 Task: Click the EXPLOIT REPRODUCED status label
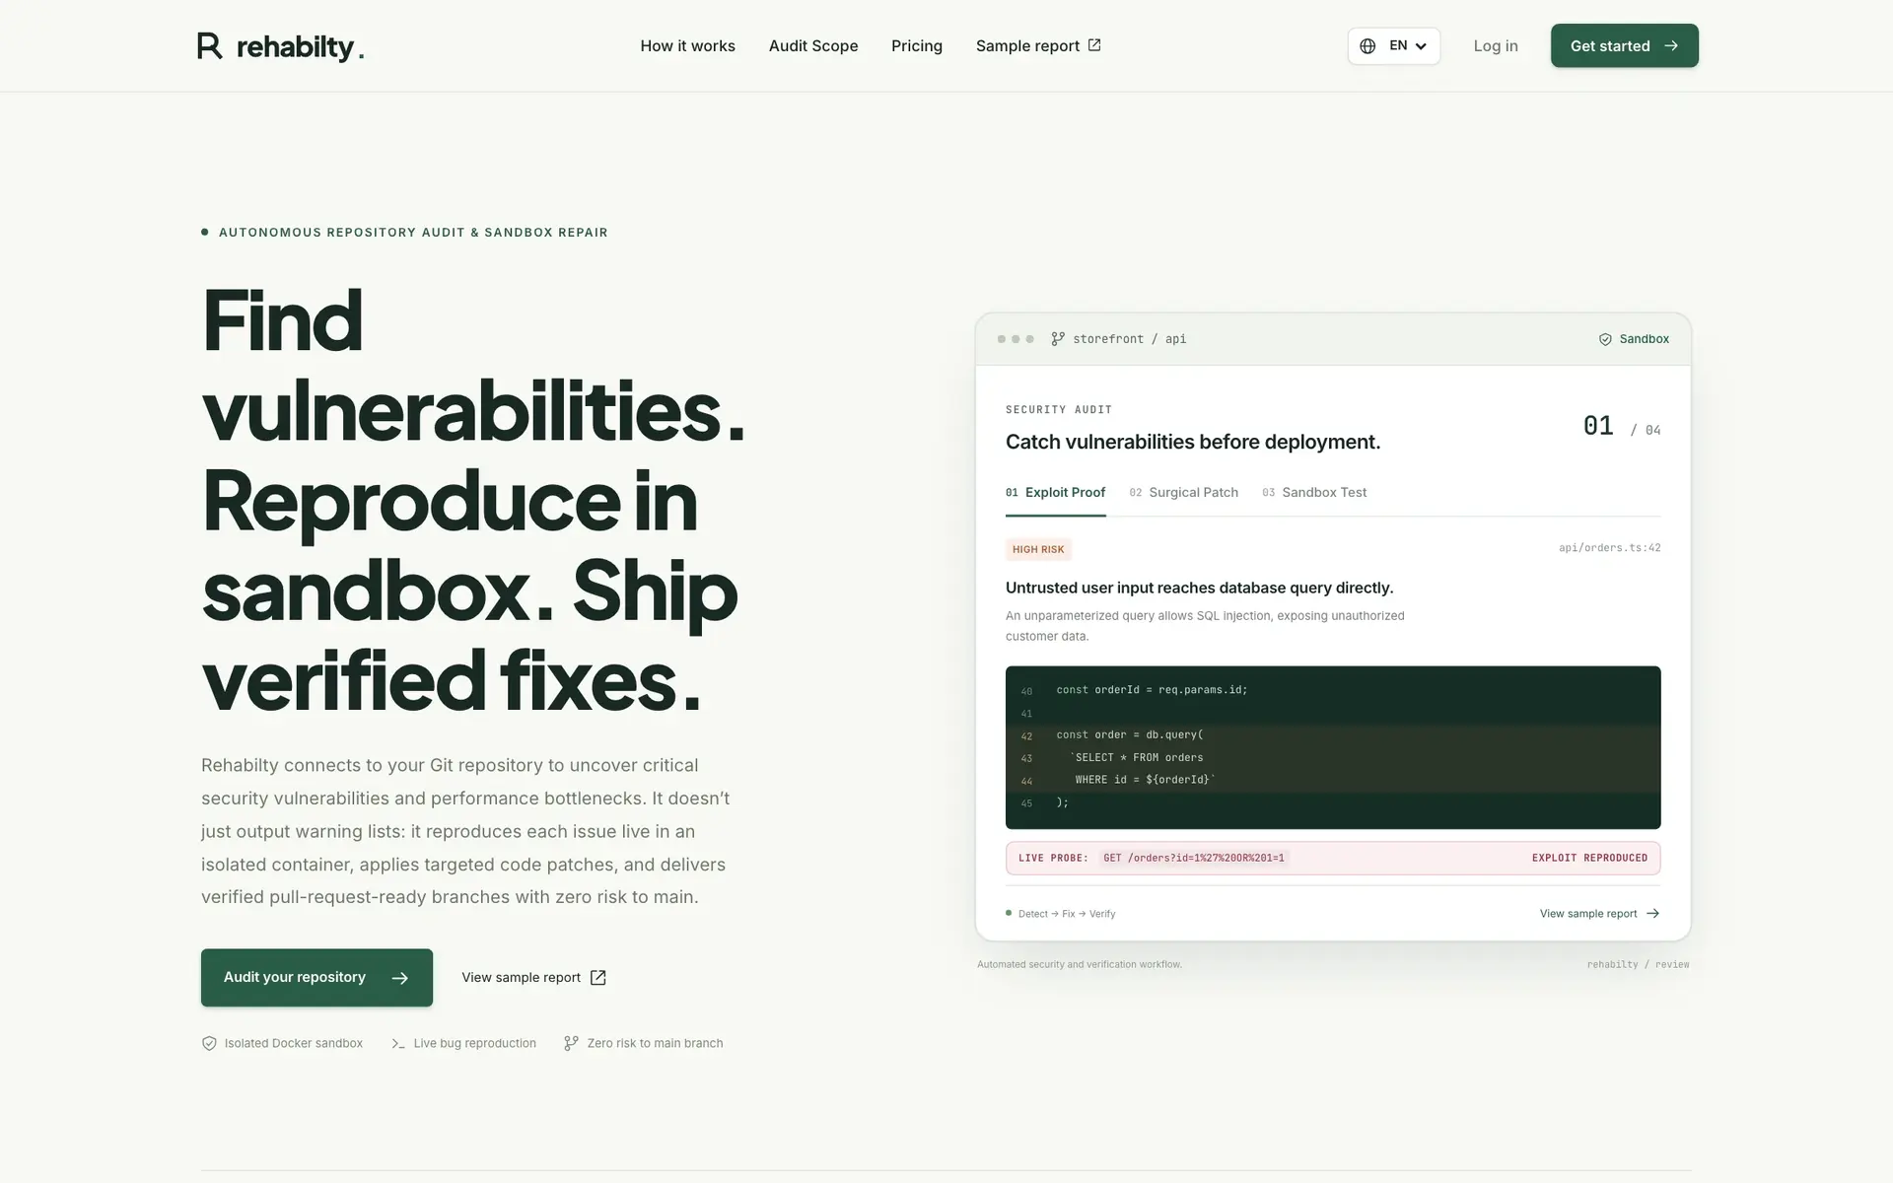pyautogui.click(x=1589, y=859)
